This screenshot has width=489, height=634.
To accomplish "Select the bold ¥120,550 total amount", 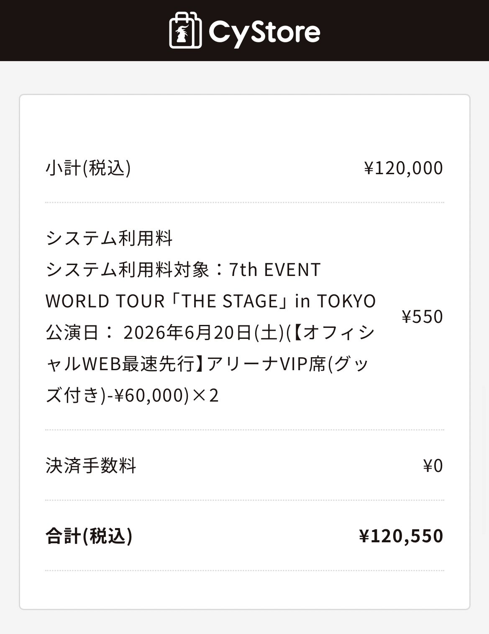I will tap(401, 536).
